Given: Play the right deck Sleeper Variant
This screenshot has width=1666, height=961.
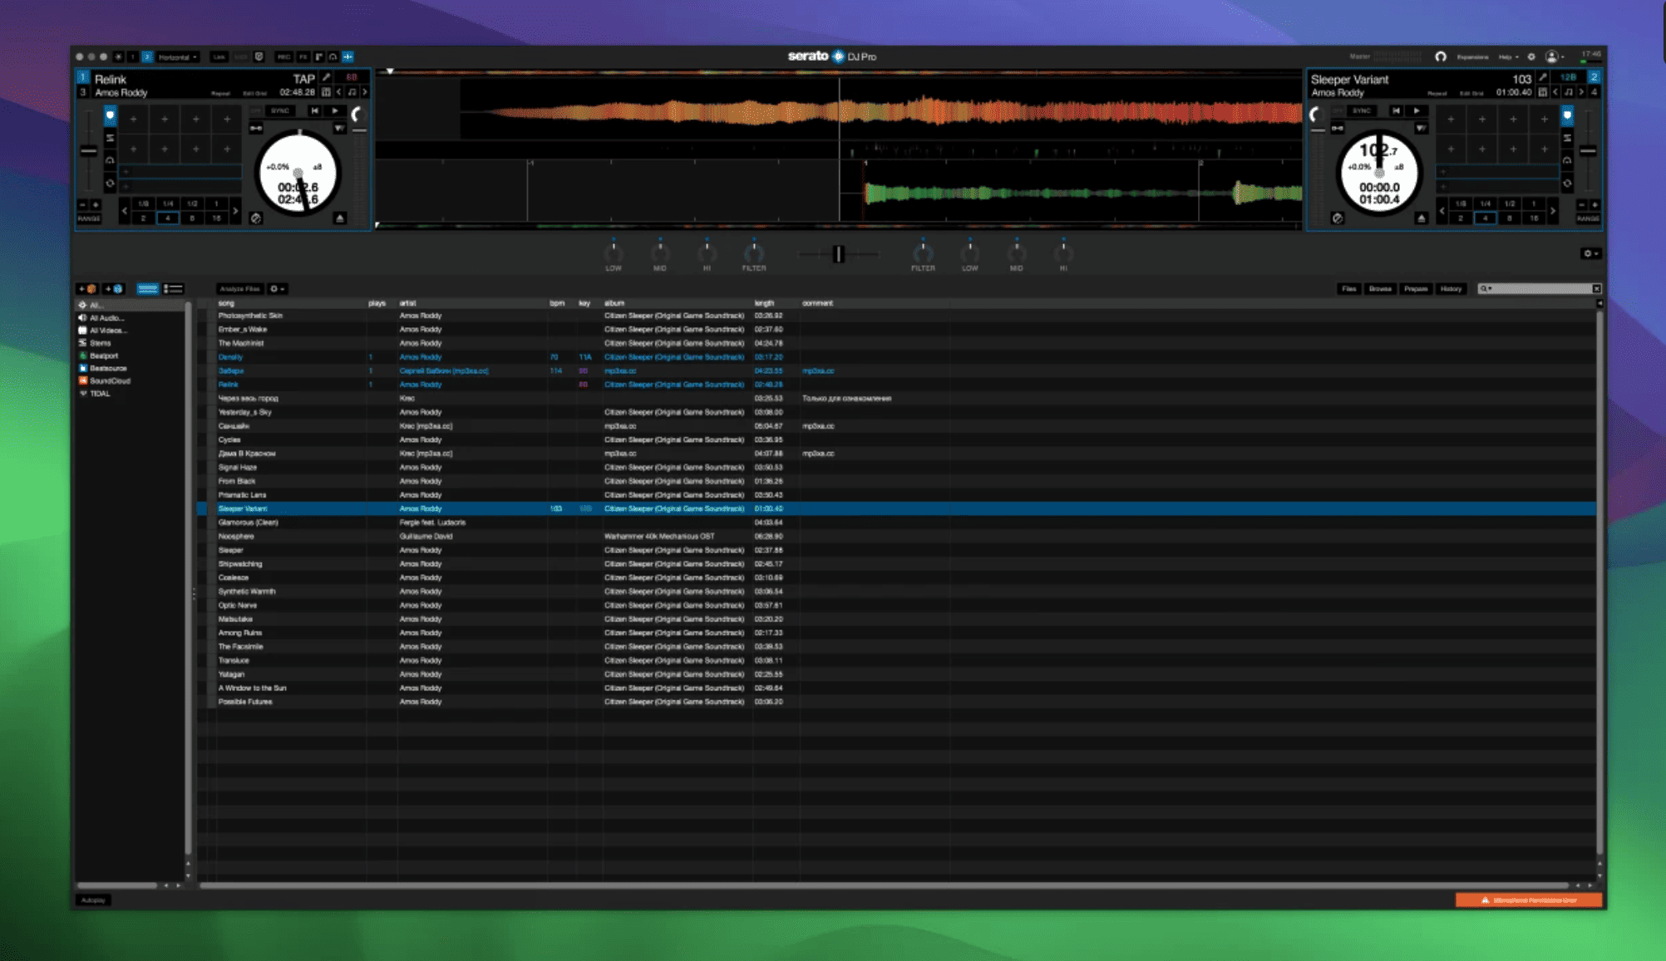Looking at the screenshot, I should pos(1417,110).
